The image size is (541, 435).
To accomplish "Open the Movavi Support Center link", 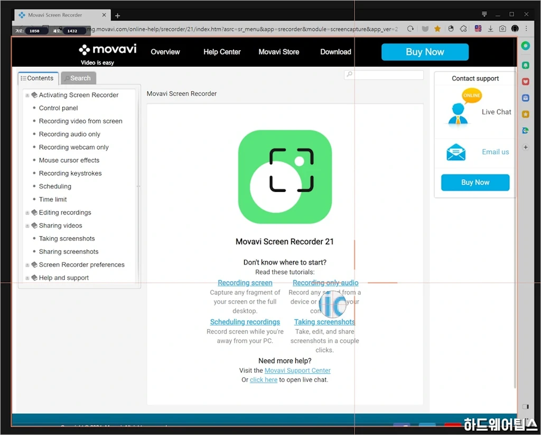I will (x=297, y=371).
